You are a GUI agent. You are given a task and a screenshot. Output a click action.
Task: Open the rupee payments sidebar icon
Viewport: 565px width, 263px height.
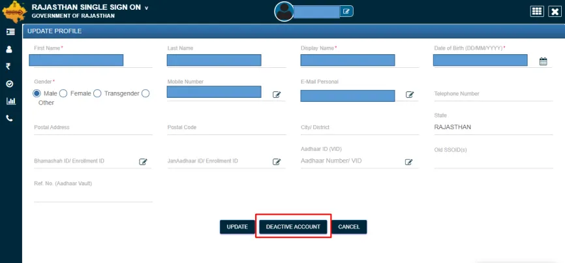tap(10, 66)
